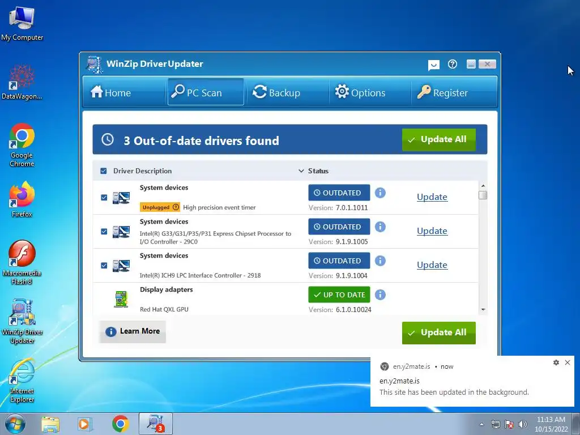Click the y2mate notification message text

pos(454,392)
